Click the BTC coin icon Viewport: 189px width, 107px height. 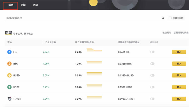point(9,64)
